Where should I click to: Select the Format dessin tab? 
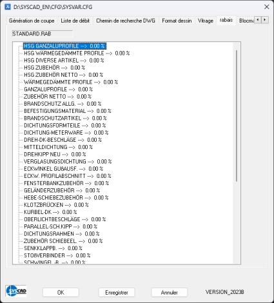click(177, 21)
